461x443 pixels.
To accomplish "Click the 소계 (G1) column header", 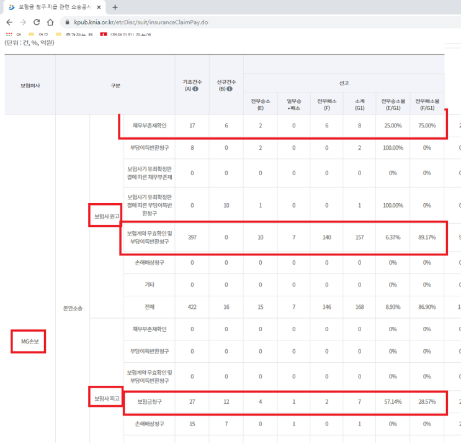I will pos(360,104).
